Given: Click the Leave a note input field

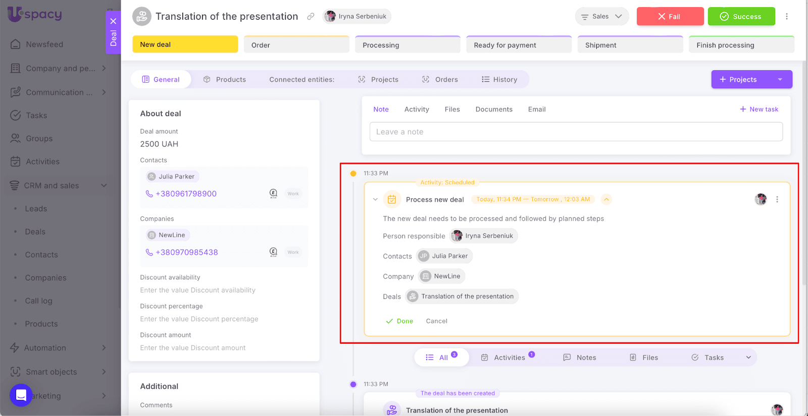Looking at the screenshot, I should pos(576,132).
